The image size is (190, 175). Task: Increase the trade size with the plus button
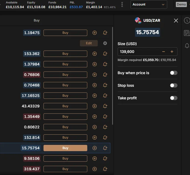pyautogui.click(x=172, y=52)
